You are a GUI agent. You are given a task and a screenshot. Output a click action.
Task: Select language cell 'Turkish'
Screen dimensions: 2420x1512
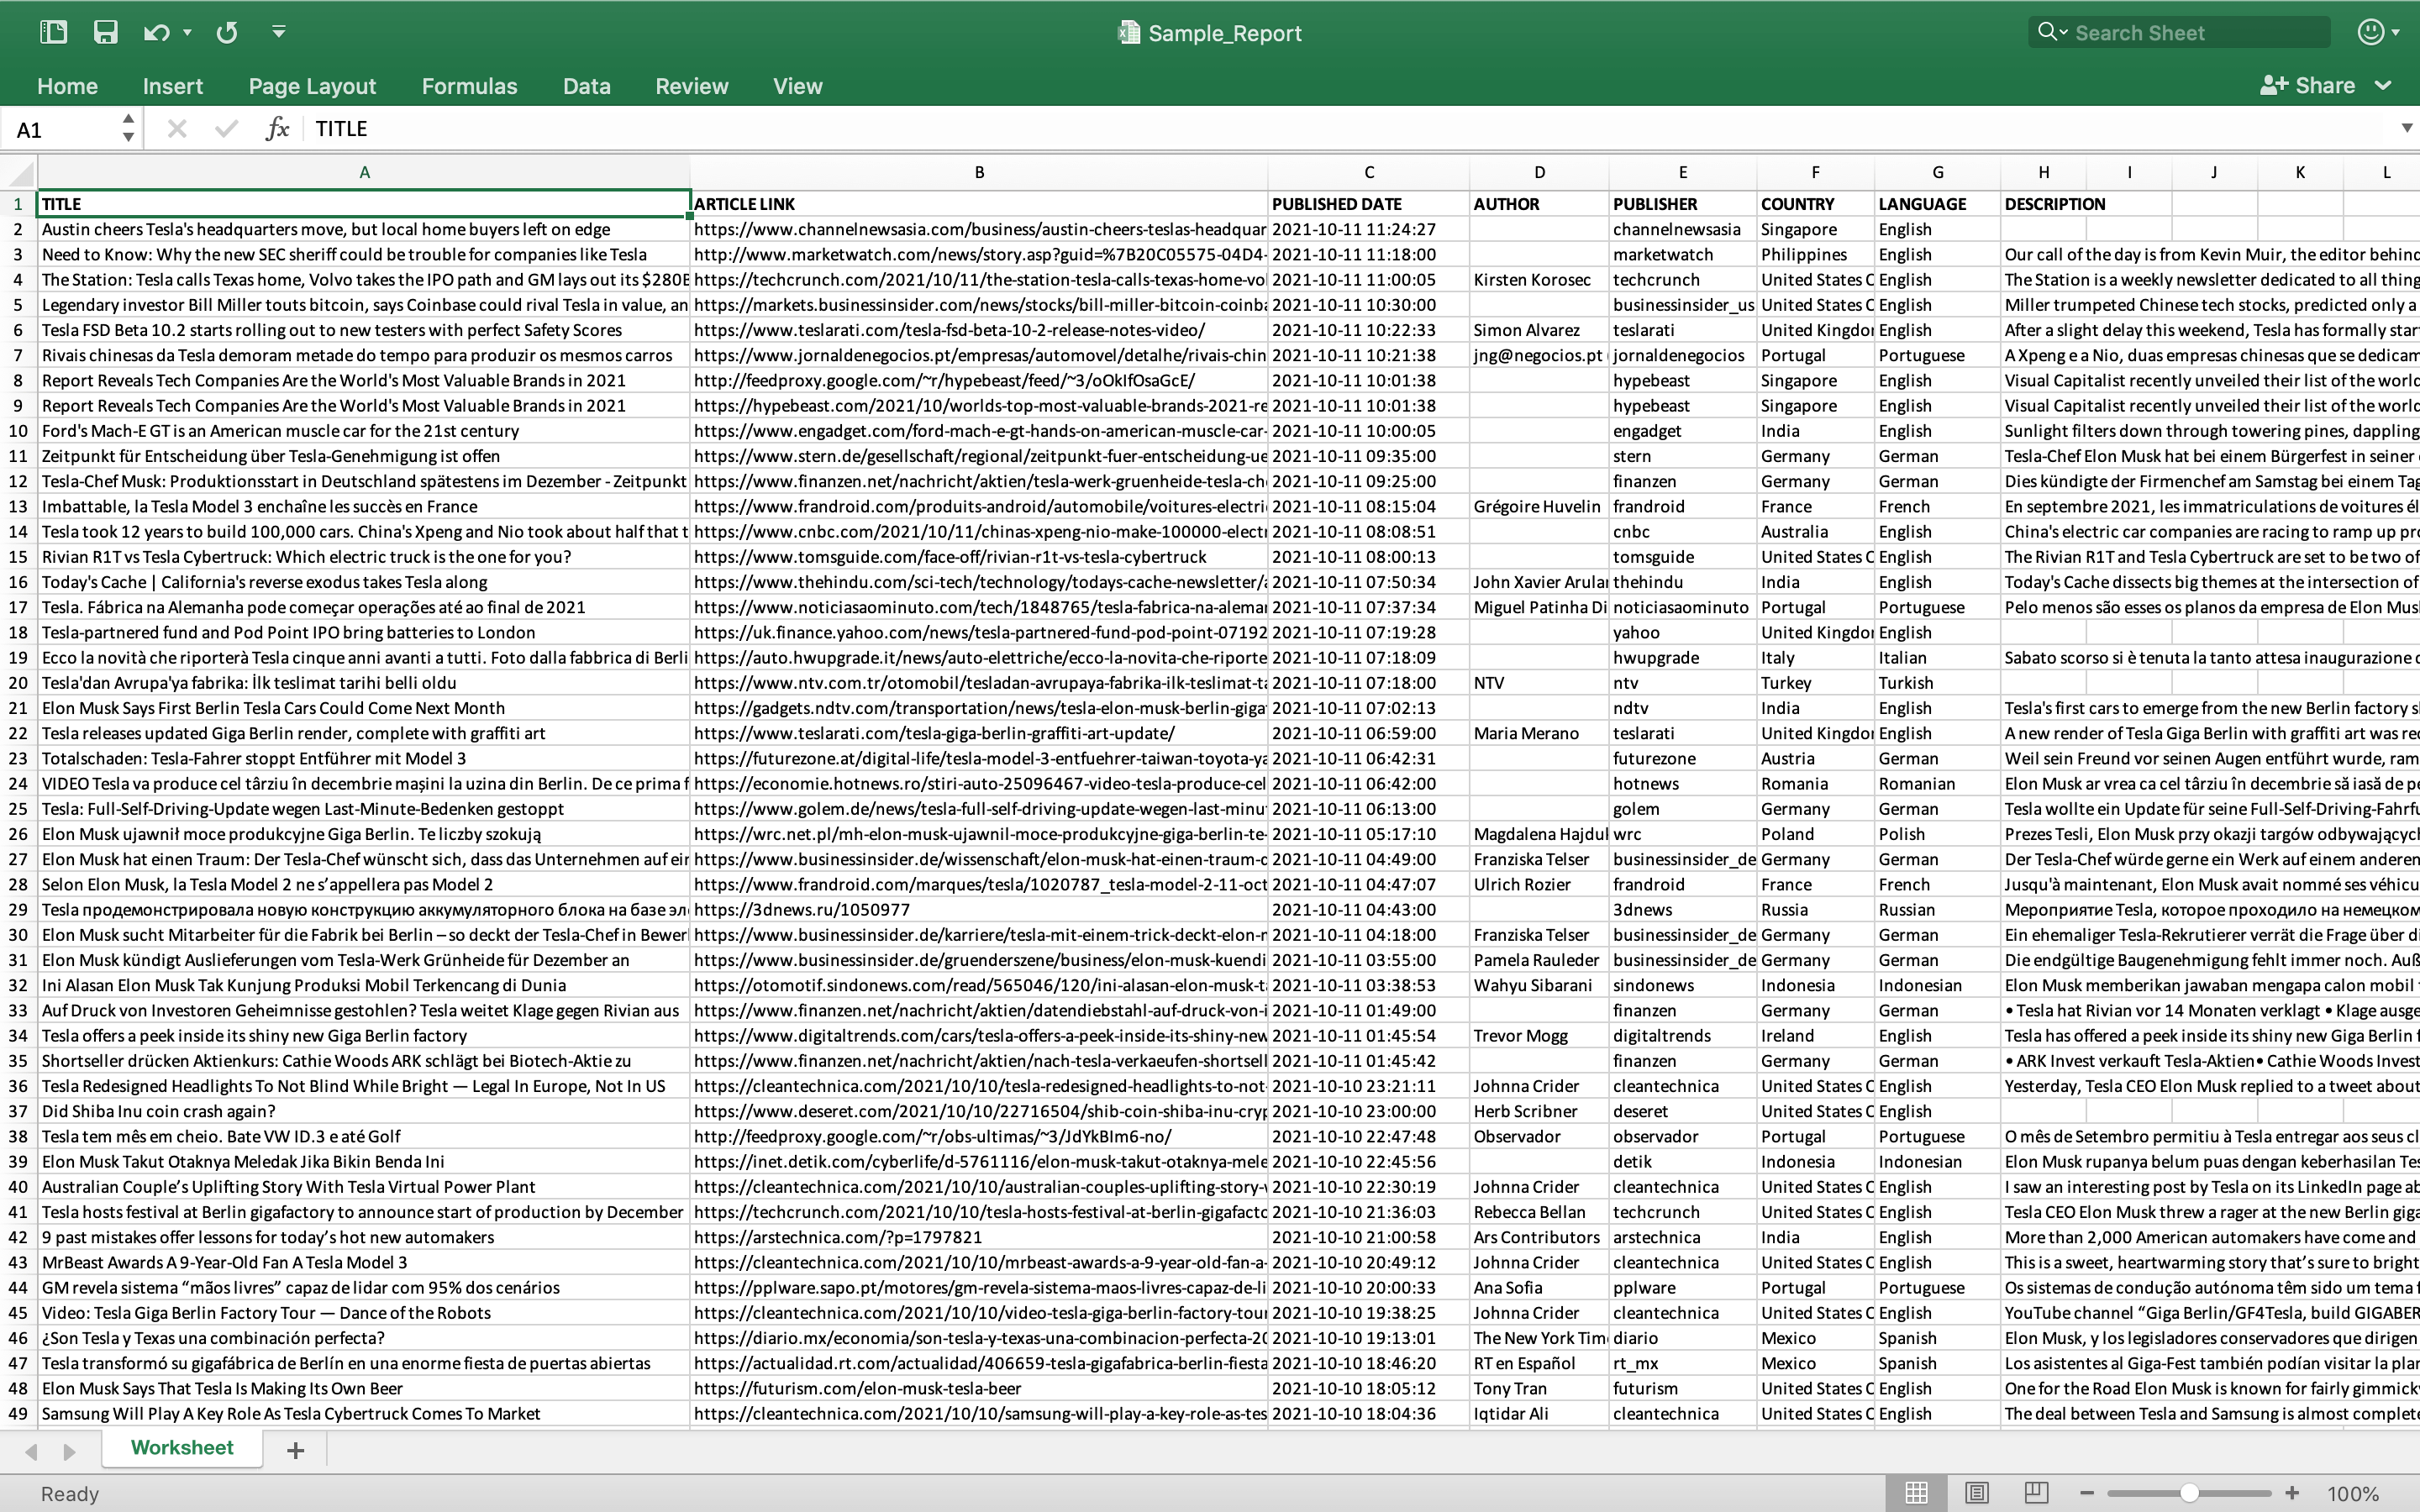tap(1937, 683)
